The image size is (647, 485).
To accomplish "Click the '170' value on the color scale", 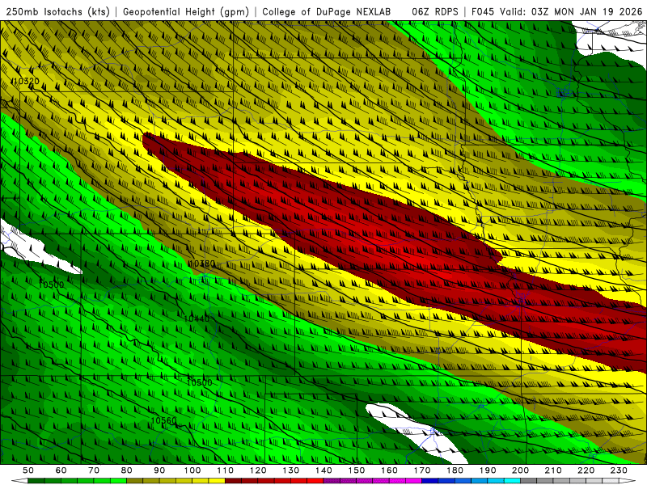I will [421, 470].
